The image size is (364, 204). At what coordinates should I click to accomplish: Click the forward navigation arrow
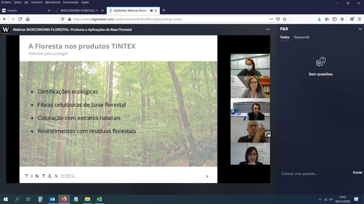pos(12,19)
